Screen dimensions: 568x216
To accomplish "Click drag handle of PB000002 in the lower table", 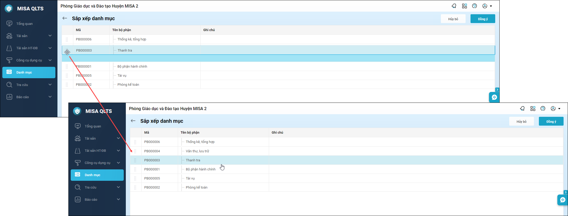I will coord(135,188).
